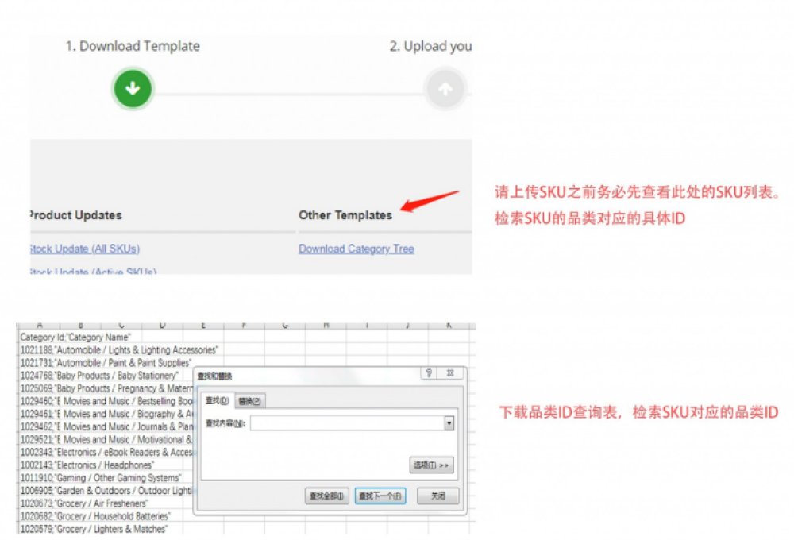Select row 1029462 Movies and Music Journals
Viewport: 794px width, 540px height.
(x=107, y=426)
